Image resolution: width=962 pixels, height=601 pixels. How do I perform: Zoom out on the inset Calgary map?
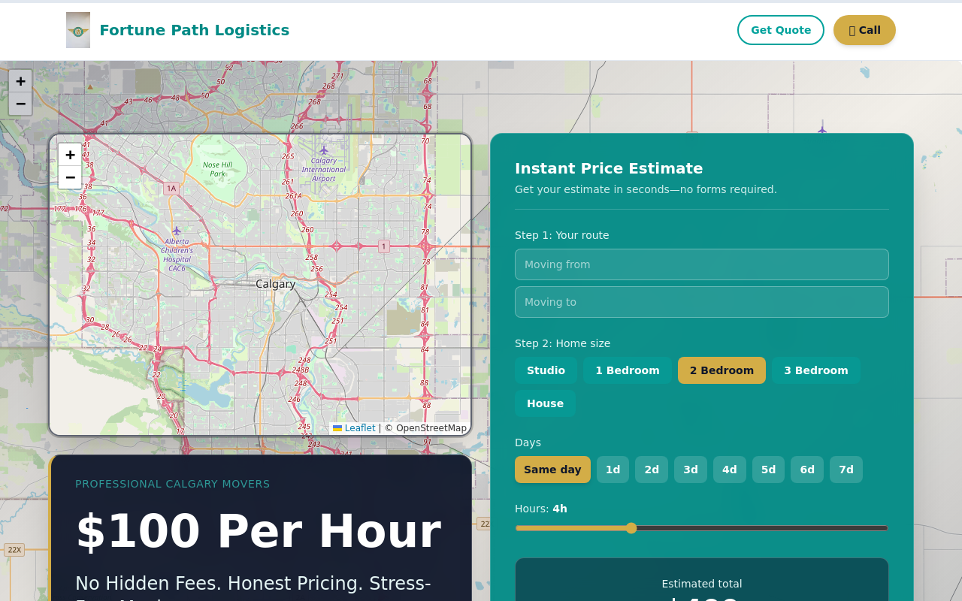point(69,177)
